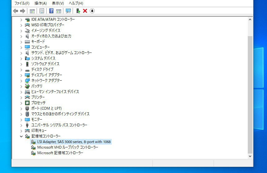
Task: Expand the ネットワーク アダプター category
Action: pos(21,81)
